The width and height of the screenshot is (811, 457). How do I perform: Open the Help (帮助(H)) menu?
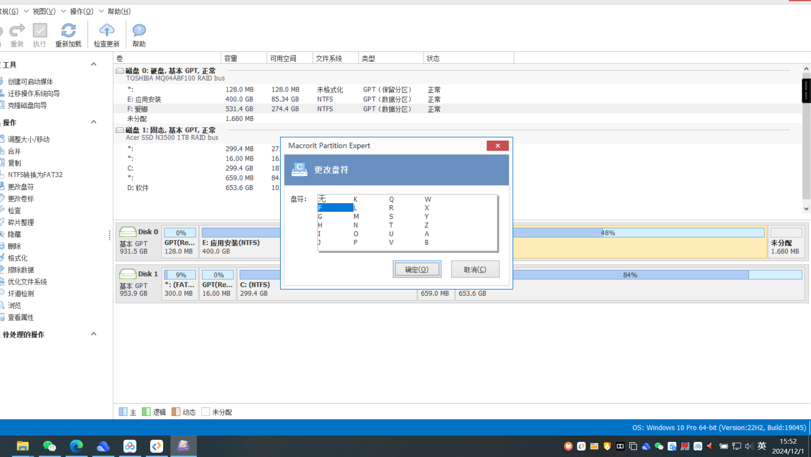pyautogui.click(x=119, y=11)
